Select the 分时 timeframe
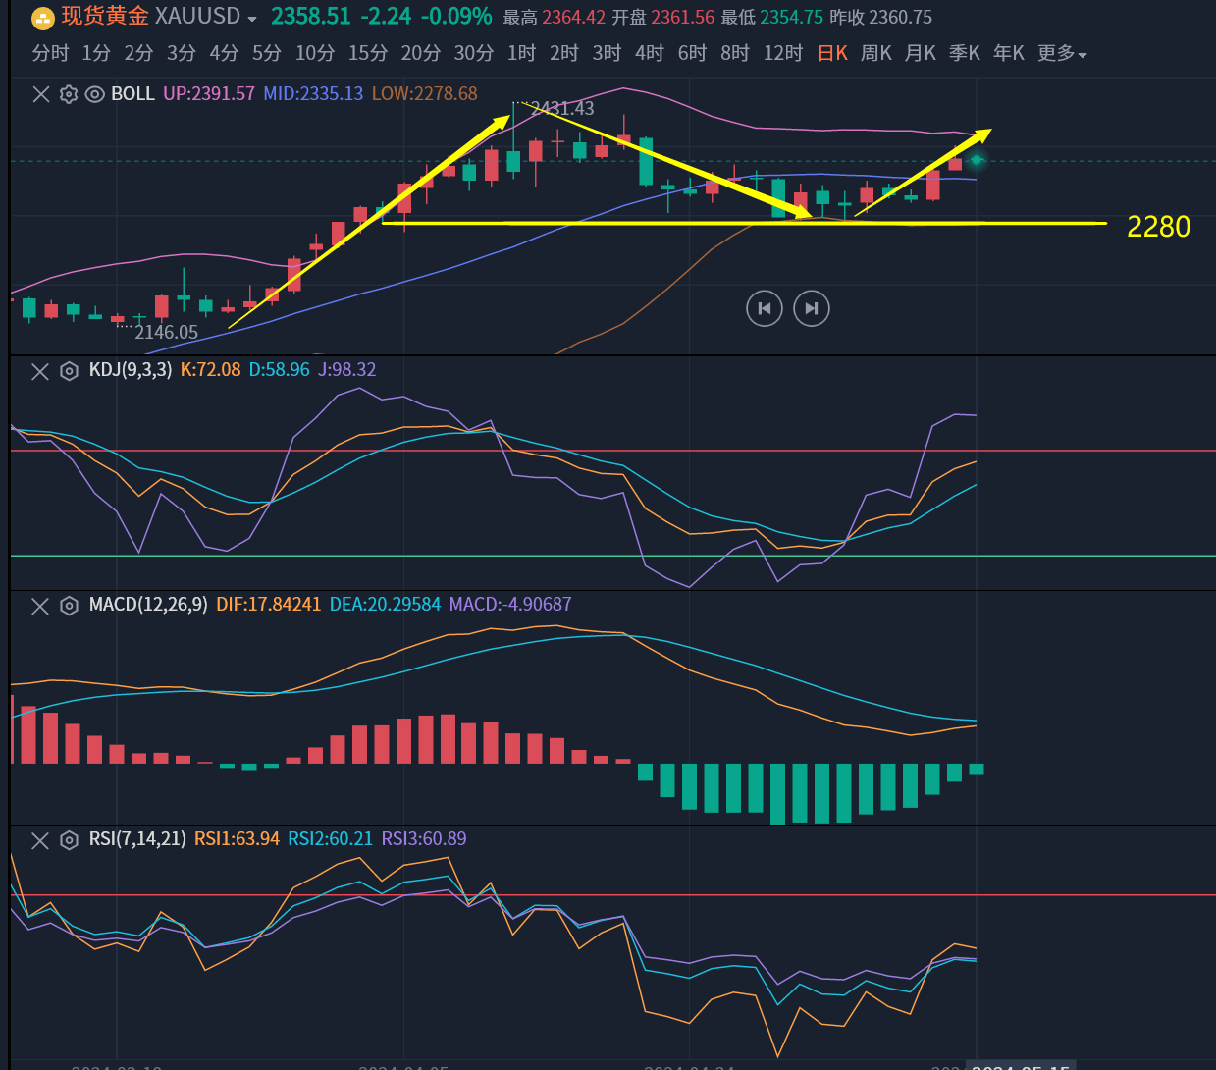The image size is (1216, 1070). 51,53
